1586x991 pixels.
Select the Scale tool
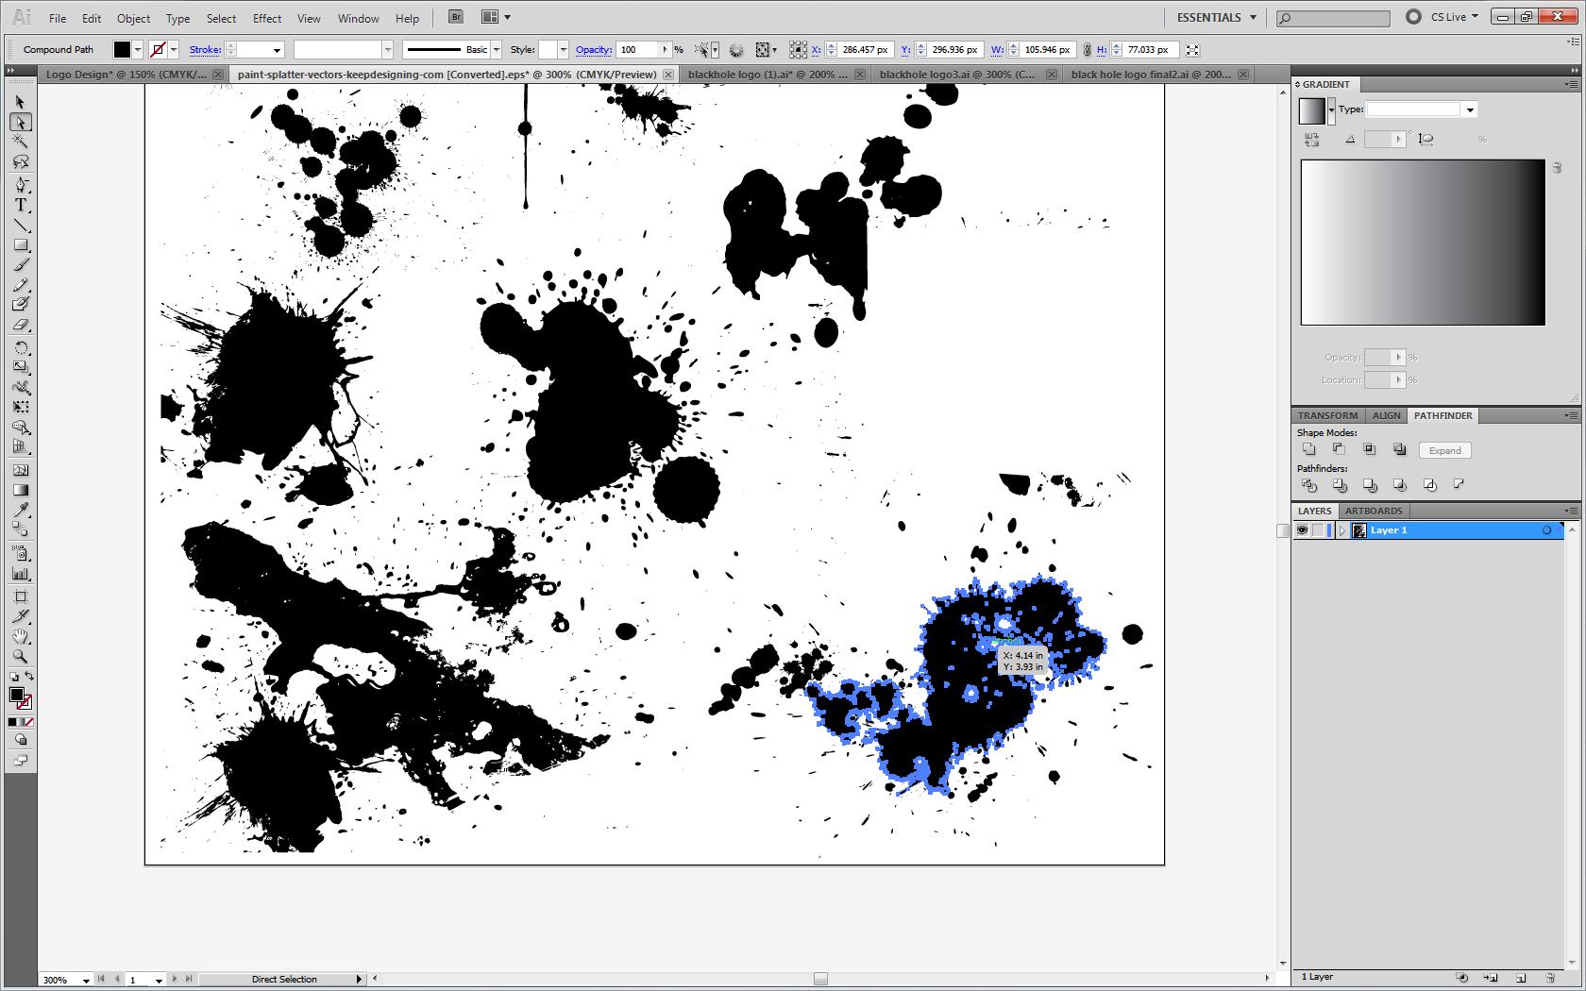(21, 367)
